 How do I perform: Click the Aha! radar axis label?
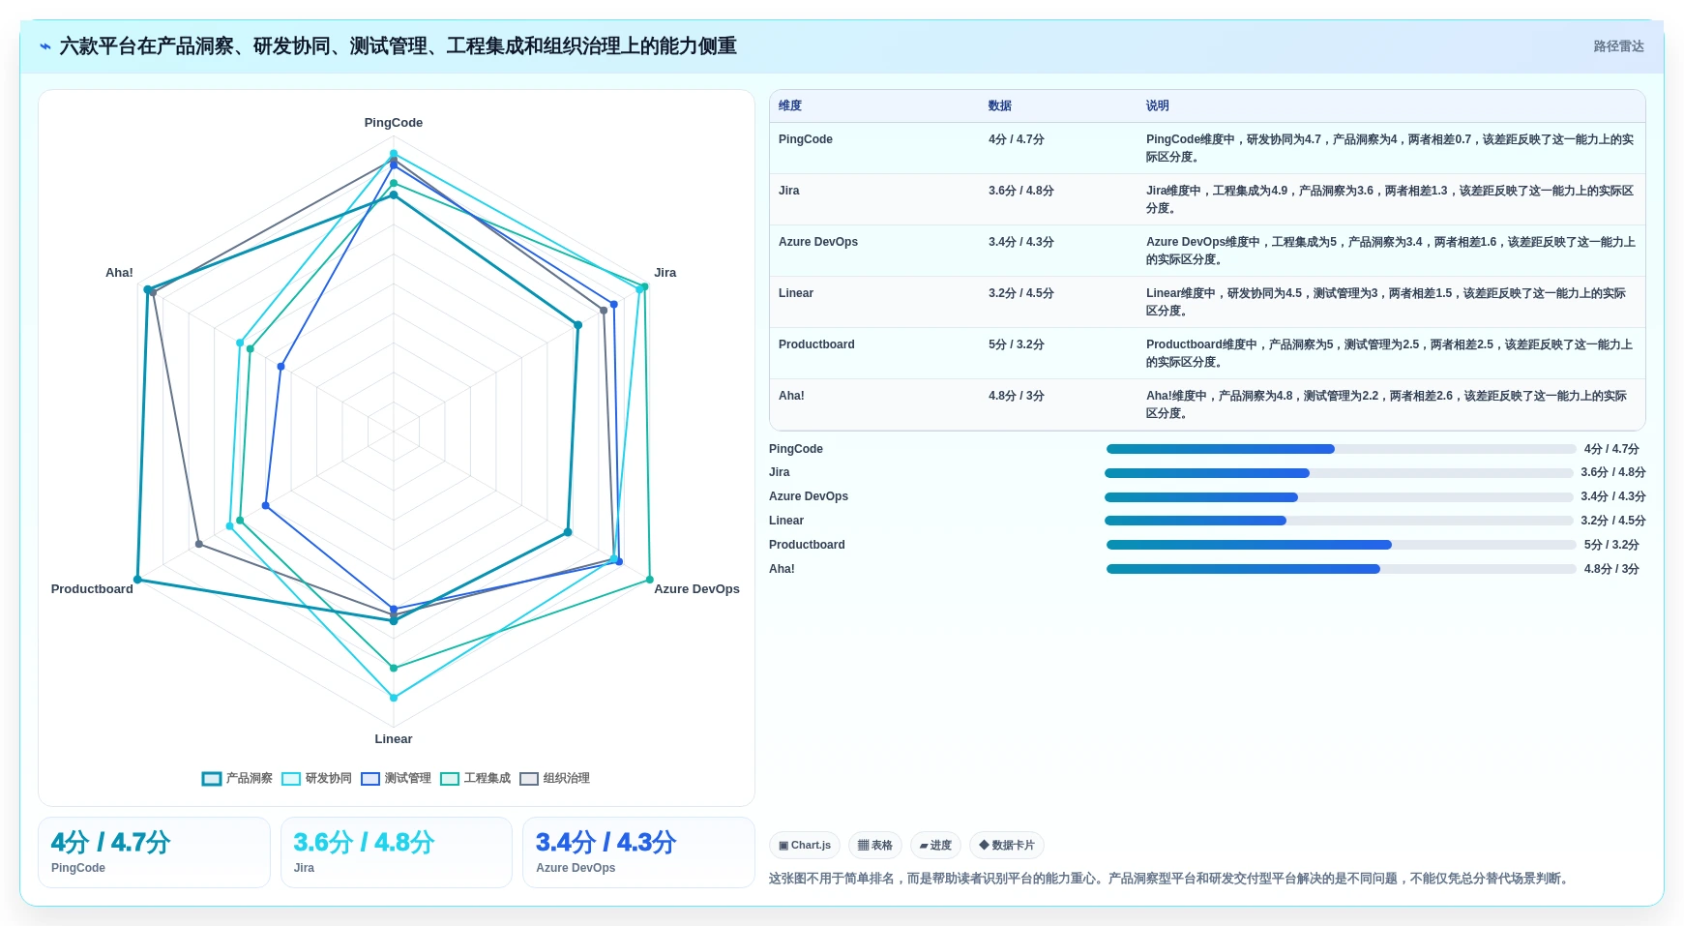click(119, 273)
